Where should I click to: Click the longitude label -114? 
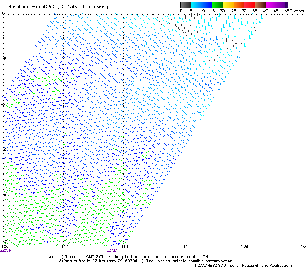point(123,247)
